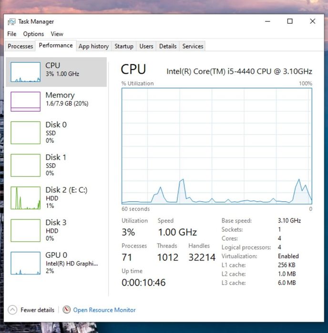Image resolution: width=328 pixels, height=333 pixels.
Task: Click the Fewer details text
Action: pos(38,310)
